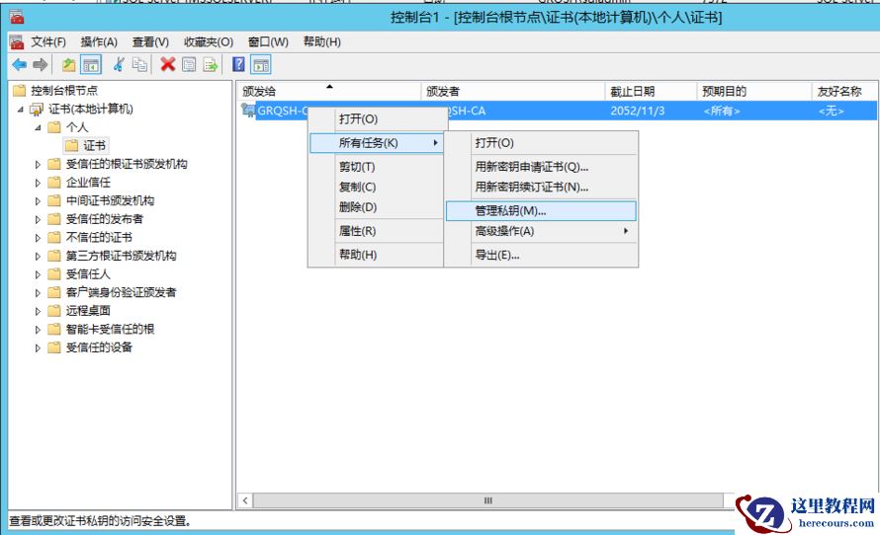This screenshot has width=880, height=535.
Task: Click the MMC console icon in title bar
Action: tap(16, 17)
